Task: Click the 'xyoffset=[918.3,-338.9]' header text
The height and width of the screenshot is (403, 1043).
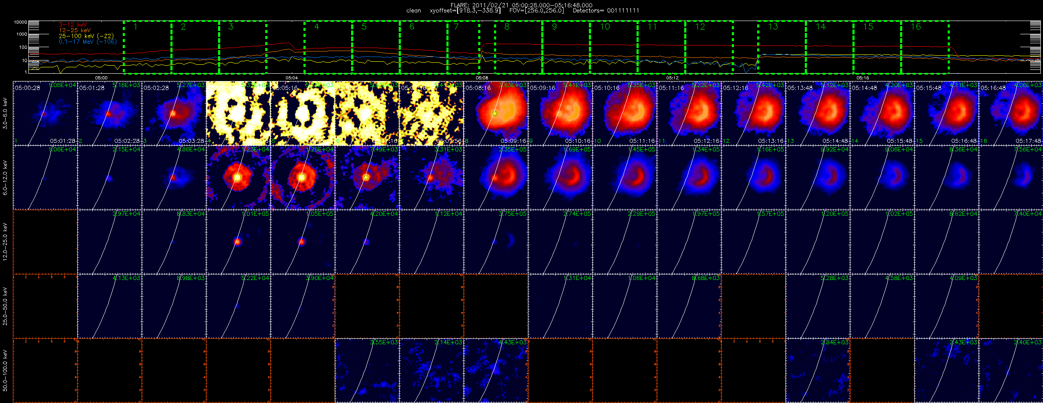Action: tap(465, 11)
